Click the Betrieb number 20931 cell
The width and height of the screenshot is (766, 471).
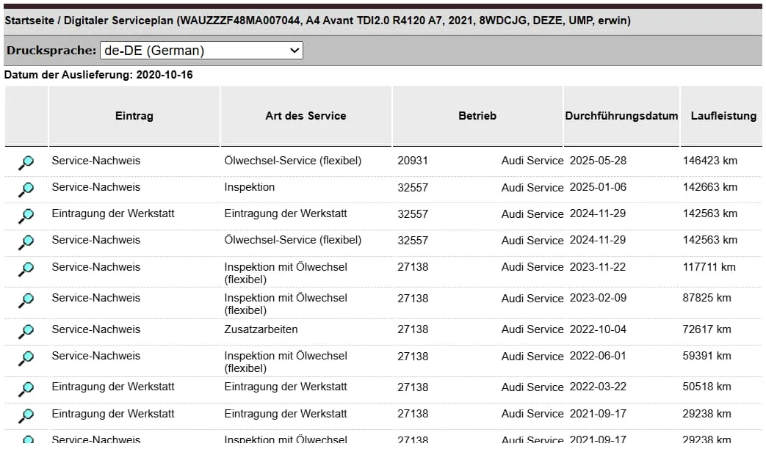coord(413,161)
